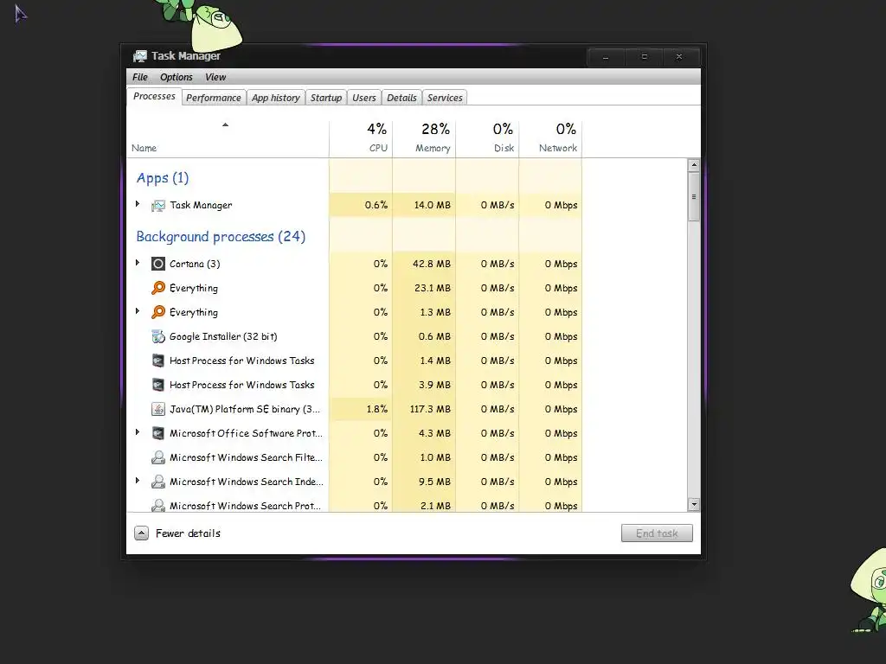Screen dimensions: 886x664
Task: Select the Apps (1) group header
Action: pos(162,178)
